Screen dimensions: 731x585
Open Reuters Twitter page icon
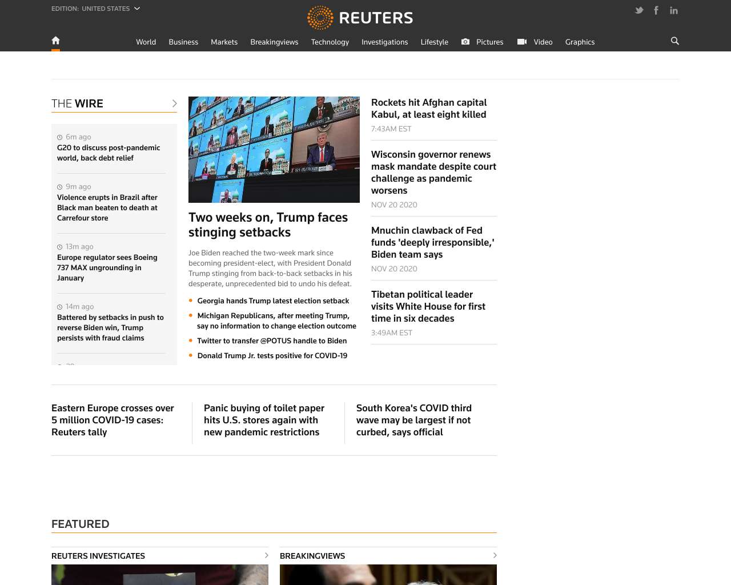pyautogui.click(x=639, y=10)
